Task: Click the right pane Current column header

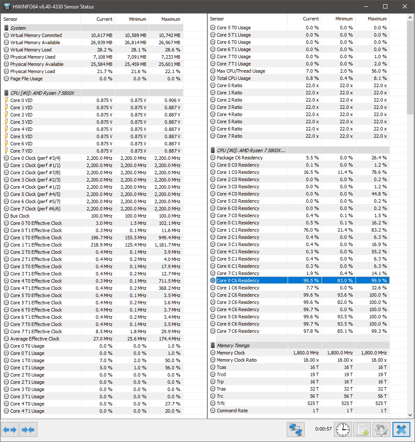Action: [305, 19]
